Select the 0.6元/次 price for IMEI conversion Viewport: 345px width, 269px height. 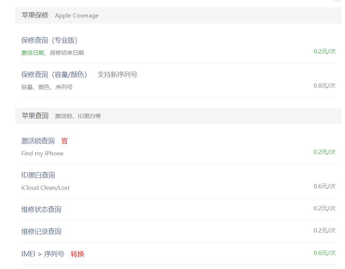point(324,253)
